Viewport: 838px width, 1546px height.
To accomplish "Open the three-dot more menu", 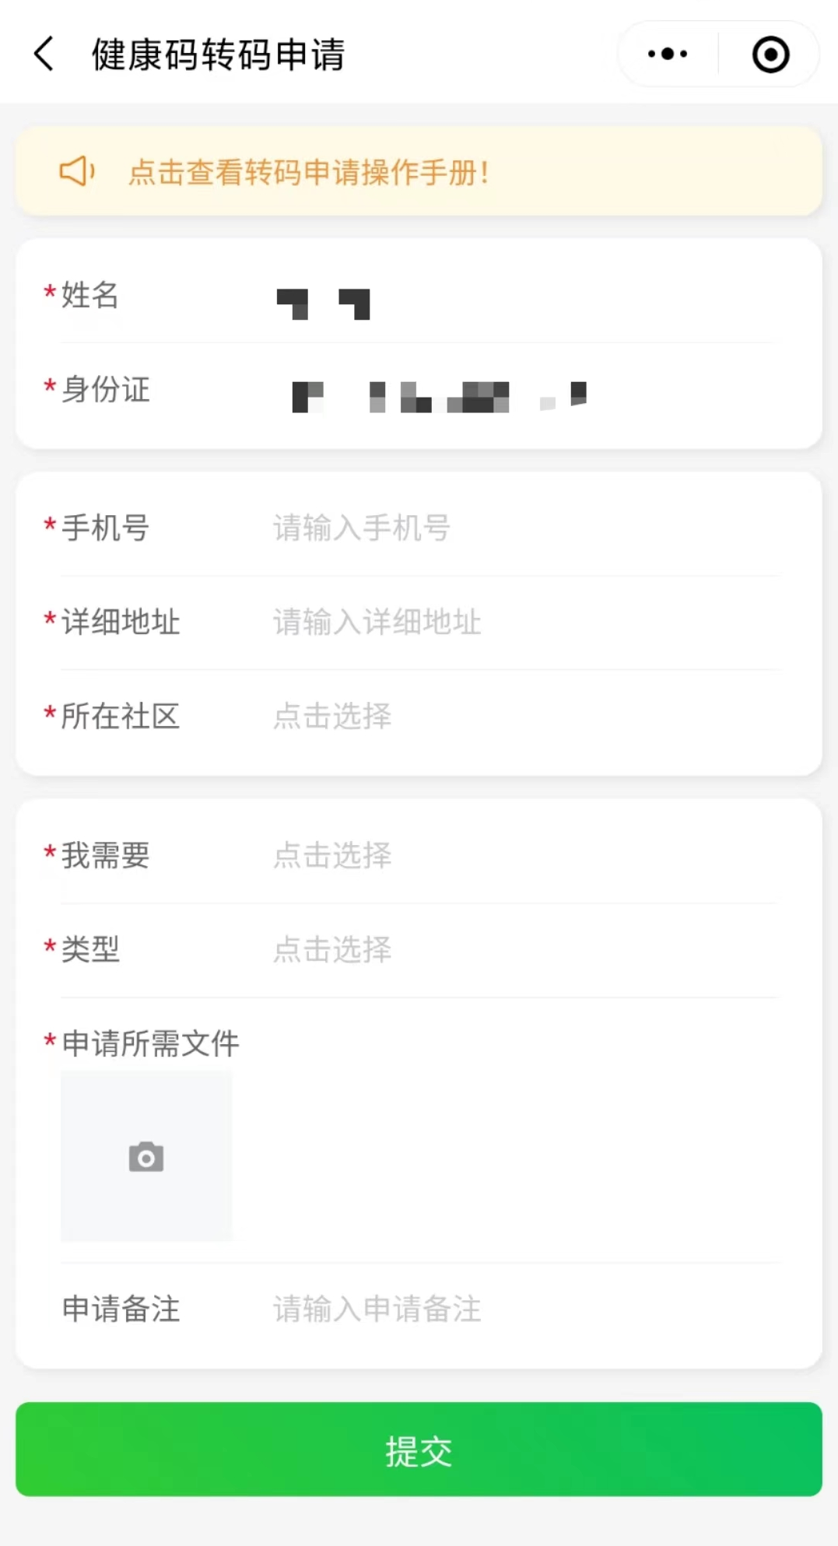I will tap(668, 54).
